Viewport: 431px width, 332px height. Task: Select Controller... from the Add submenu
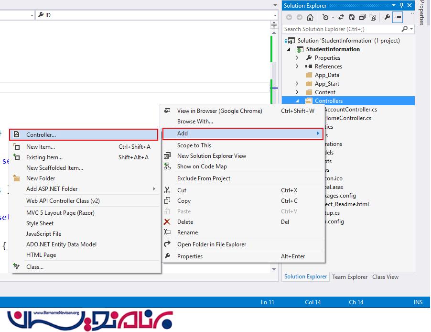41,135
